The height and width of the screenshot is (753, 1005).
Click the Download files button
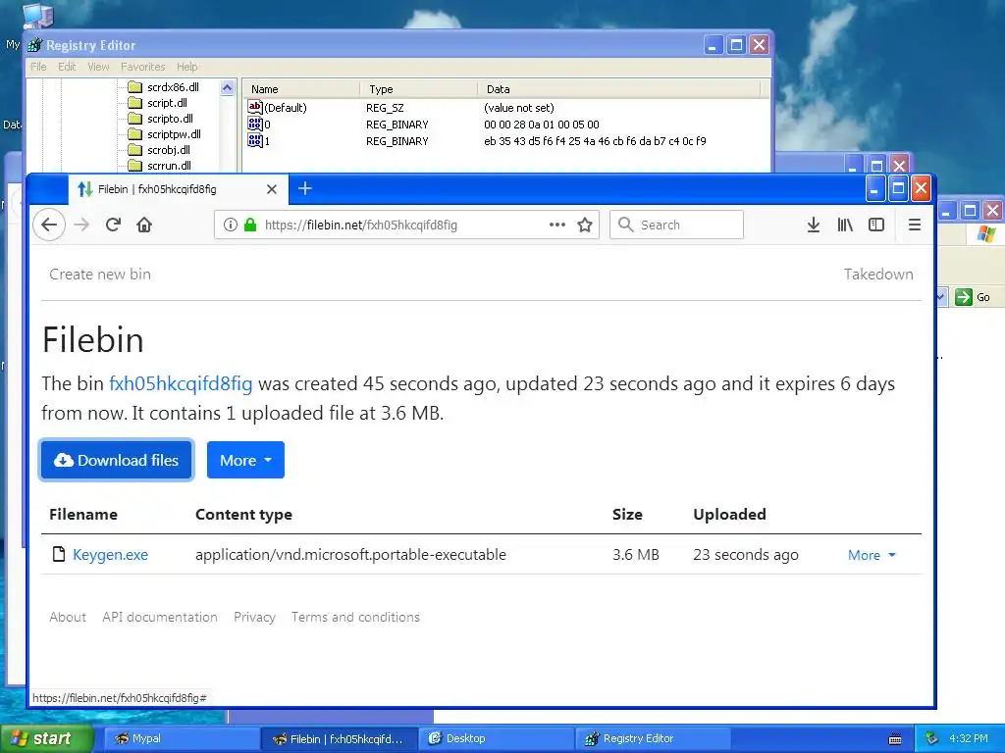tap(116, 460)
